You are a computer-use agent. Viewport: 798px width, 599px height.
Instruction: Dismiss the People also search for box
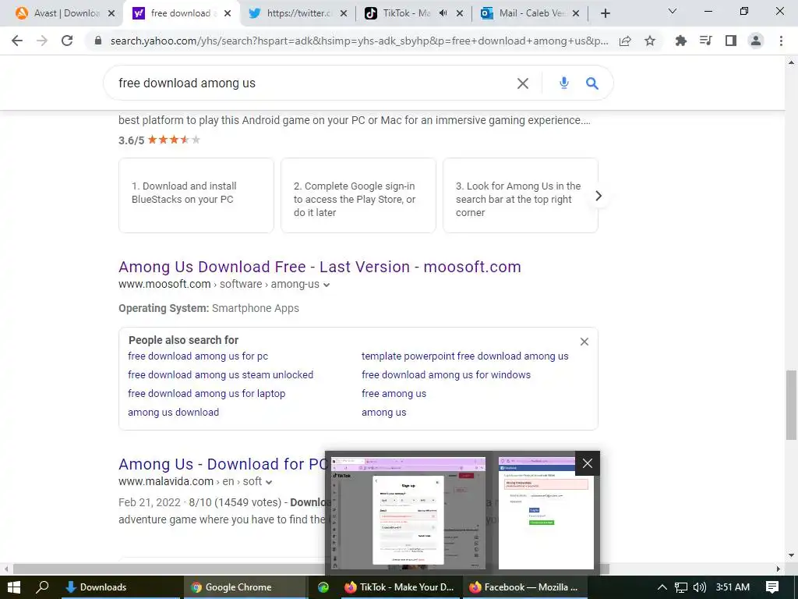click(584, 342)
